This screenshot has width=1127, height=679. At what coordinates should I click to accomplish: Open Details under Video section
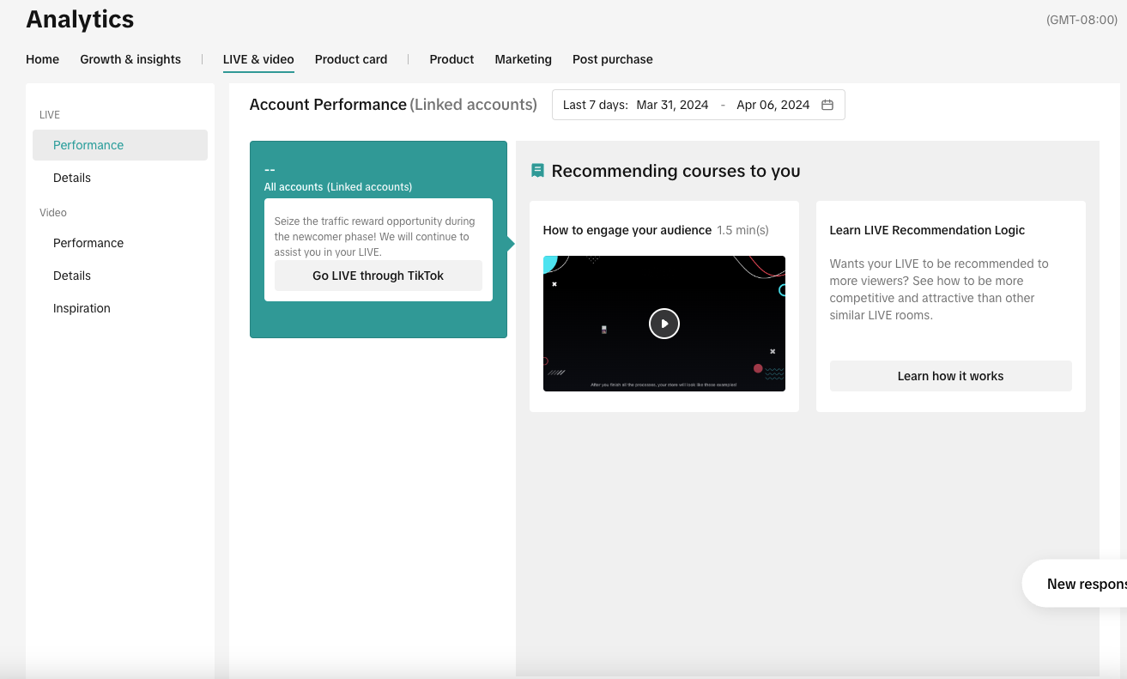point(72,276)
